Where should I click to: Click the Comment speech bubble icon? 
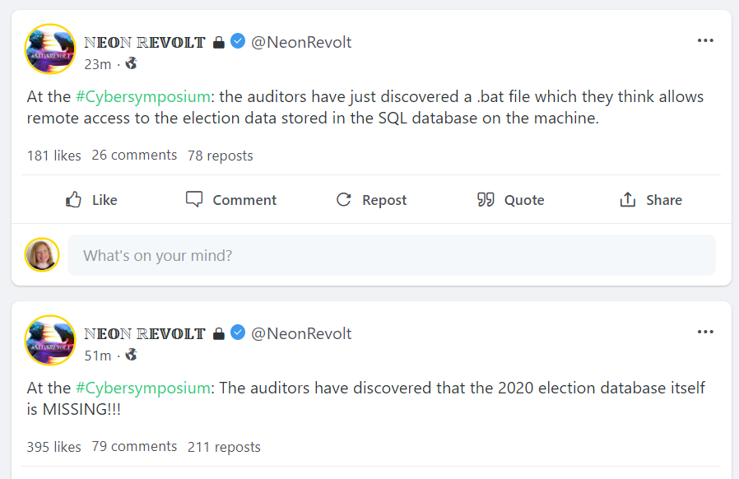(194, 200)
